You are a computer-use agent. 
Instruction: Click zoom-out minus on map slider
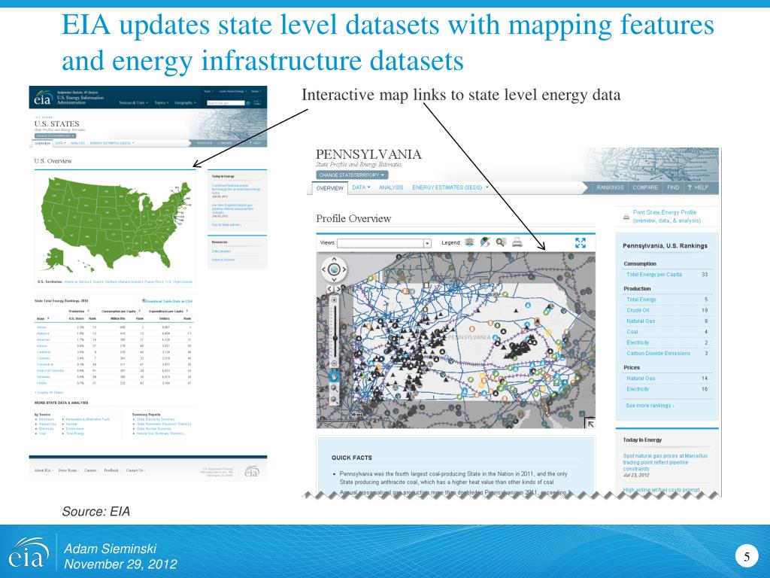click(x=334, y=364)
